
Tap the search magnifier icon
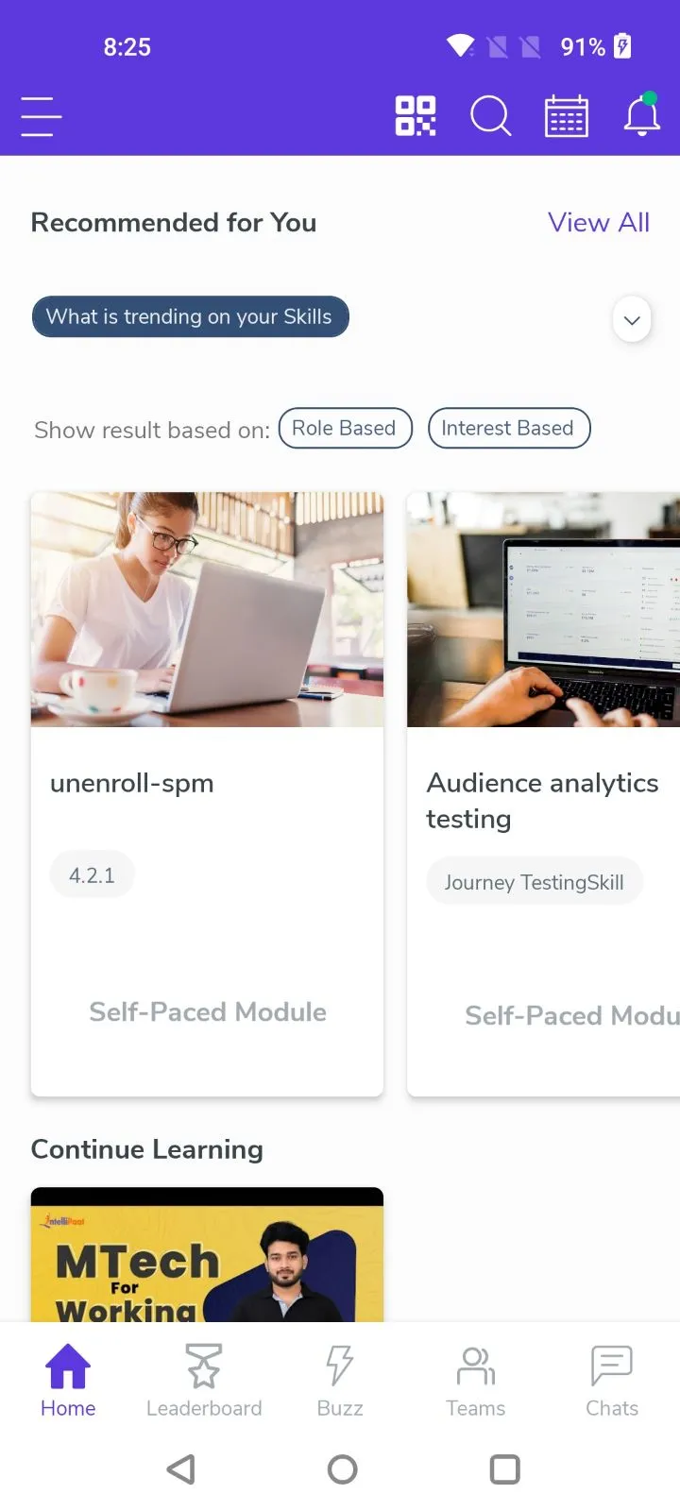tap(491, 116)
